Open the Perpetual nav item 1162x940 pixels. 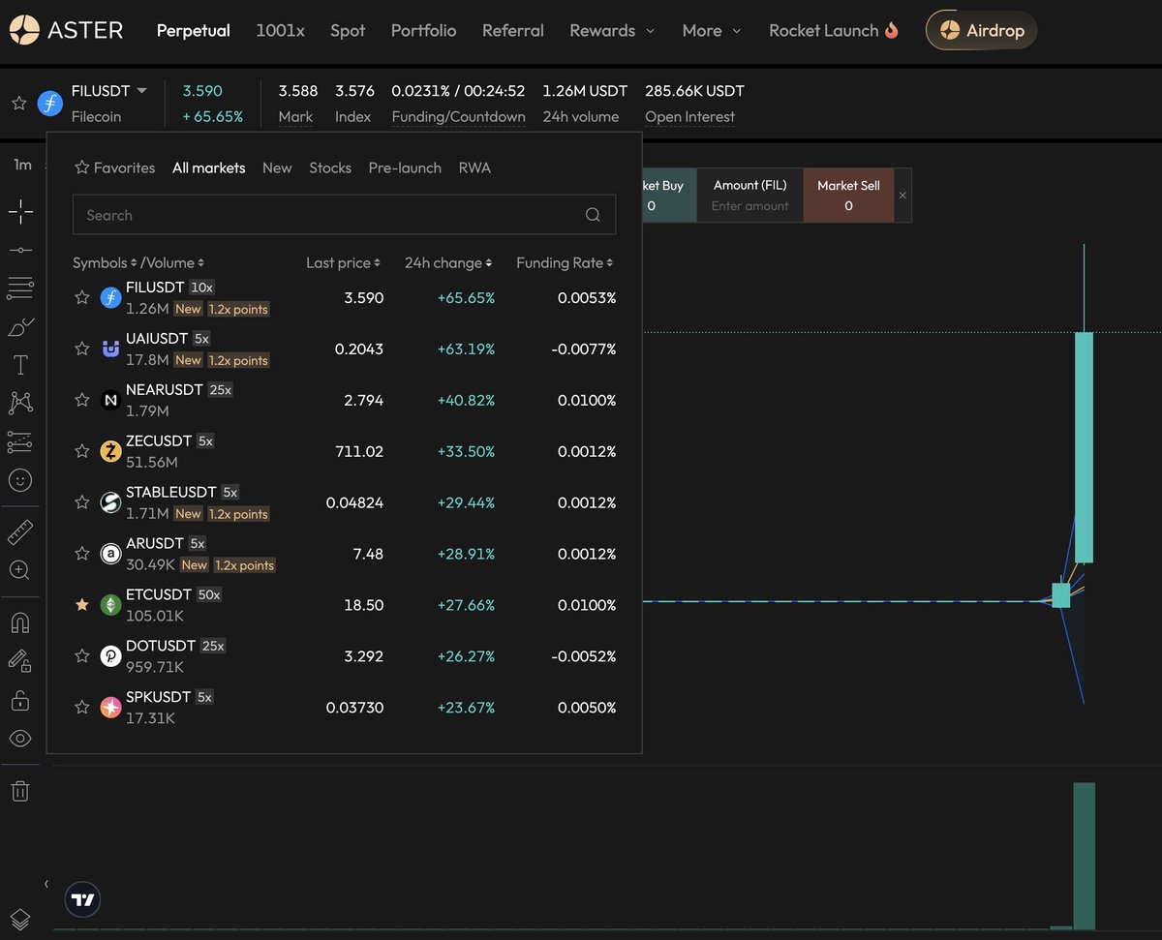[x=194, y=30]
